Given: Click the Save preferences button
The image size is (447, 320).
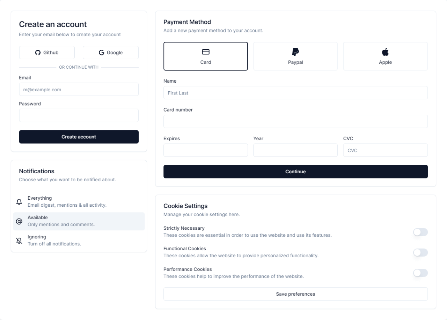Looking at the screenshot, I should tap(295, 294).
